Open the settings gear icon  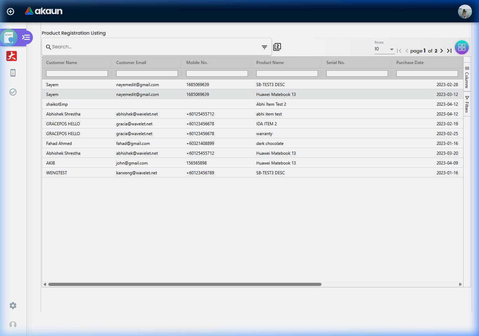coord(13,306)
